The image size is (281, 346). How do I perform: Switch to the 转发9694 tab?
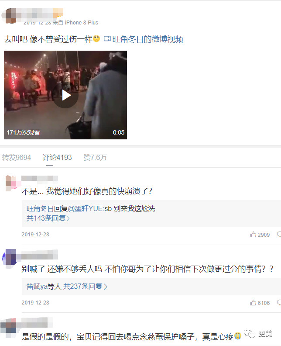[16, 157]
